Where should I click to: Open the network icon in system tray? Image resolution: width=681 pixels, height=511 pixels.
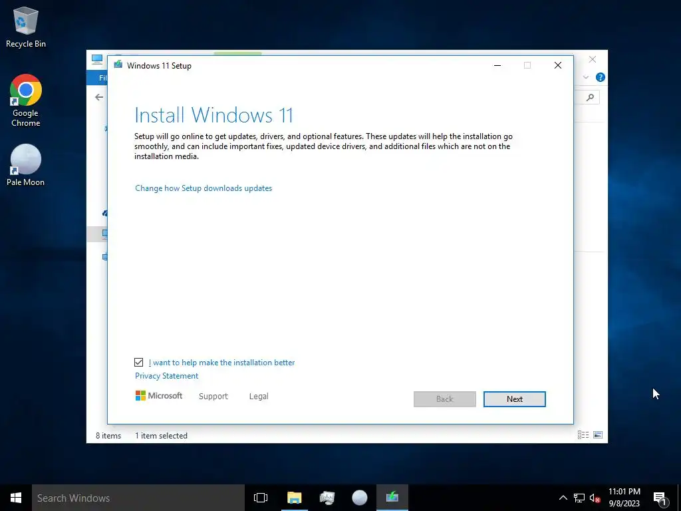click(579, 498)
